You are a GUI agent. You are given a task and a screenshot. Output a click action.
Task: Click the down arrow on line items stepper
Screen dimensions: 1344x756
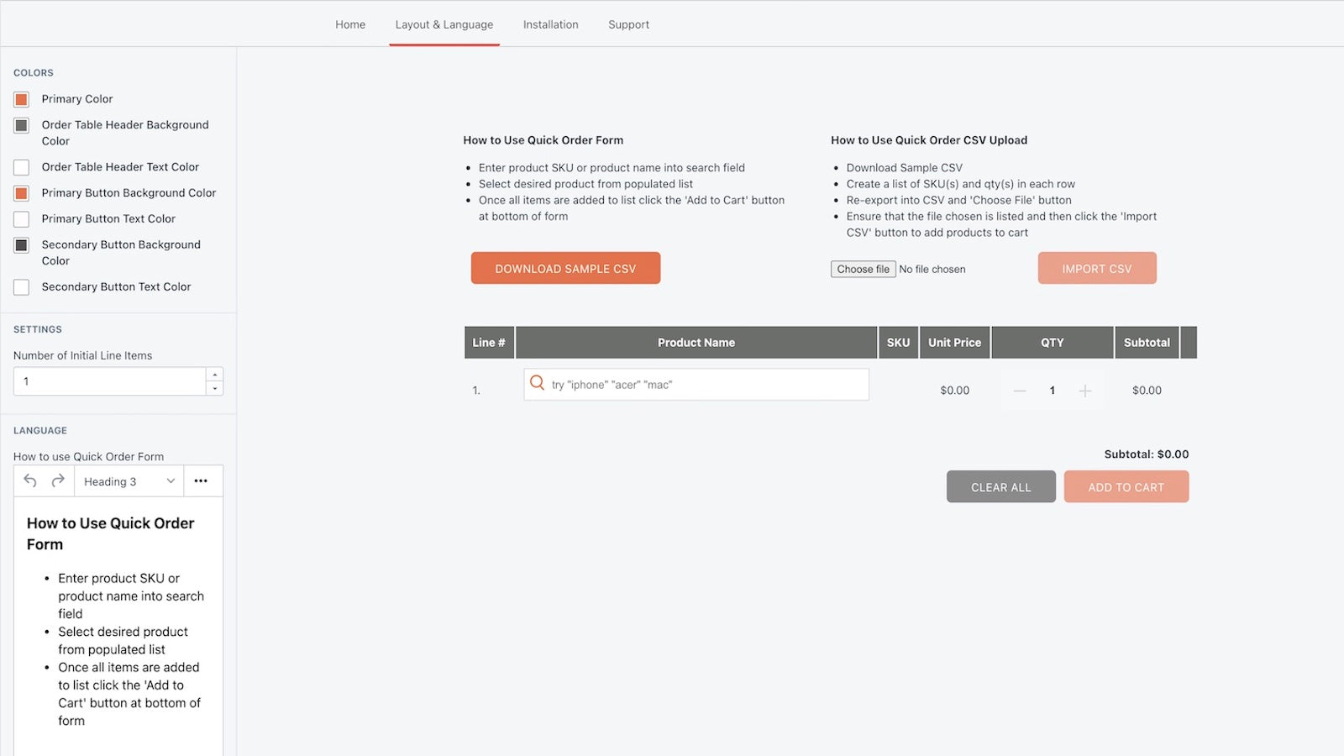[x=216, y=387]
